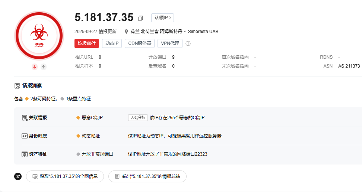Viewport: 362px width, 192px height.
Task: Select the CDN服务器 tag
Action: tap(140, 43)
